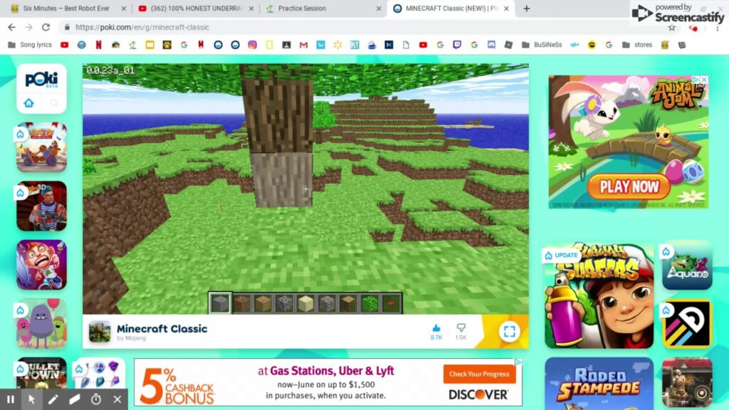The width and height of the screenshot is (729, 410).
Task: Click the 'by Mojang' developer text
Action: 131,338
